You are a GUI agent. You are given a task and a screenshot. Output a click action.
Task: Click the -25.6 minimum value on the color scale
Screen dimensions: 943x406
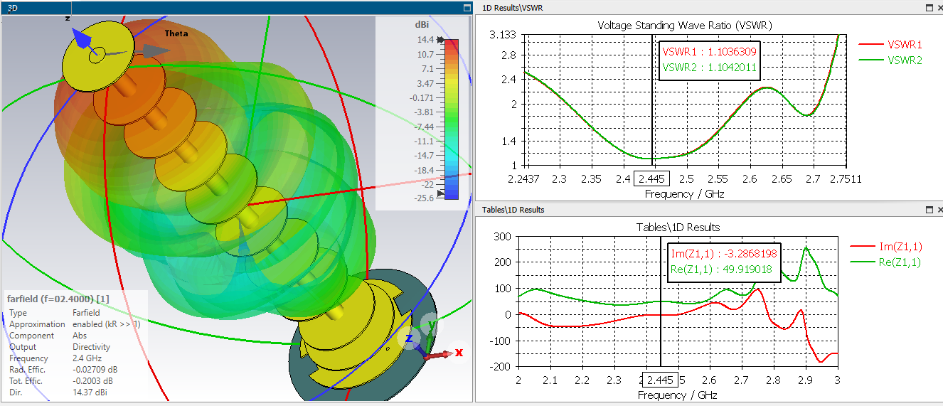pos(425,198)
